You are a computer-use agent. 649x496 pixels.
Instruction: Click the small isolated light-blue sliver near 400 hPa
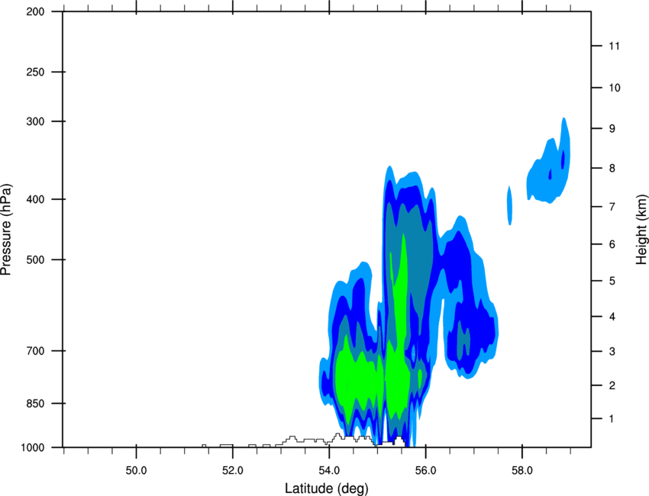tap(510, 205)
